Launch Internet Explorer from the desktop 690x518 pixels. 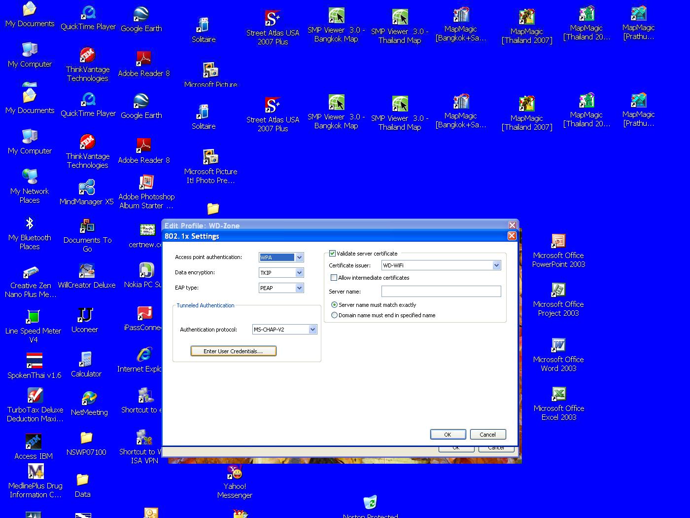click(x=144, y=355)
